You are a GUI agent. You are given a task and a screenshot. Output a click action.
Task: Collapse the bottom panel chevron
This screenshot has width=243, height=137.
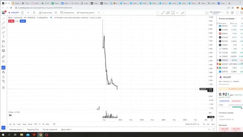point(209,129)
